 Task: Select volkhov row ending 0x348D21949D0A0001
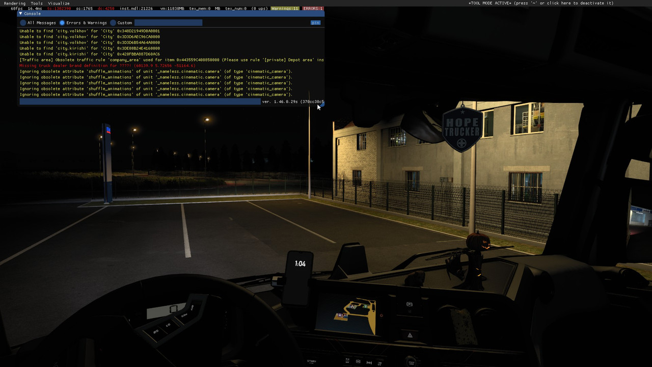pyautogui.click(x=90, y=31)
